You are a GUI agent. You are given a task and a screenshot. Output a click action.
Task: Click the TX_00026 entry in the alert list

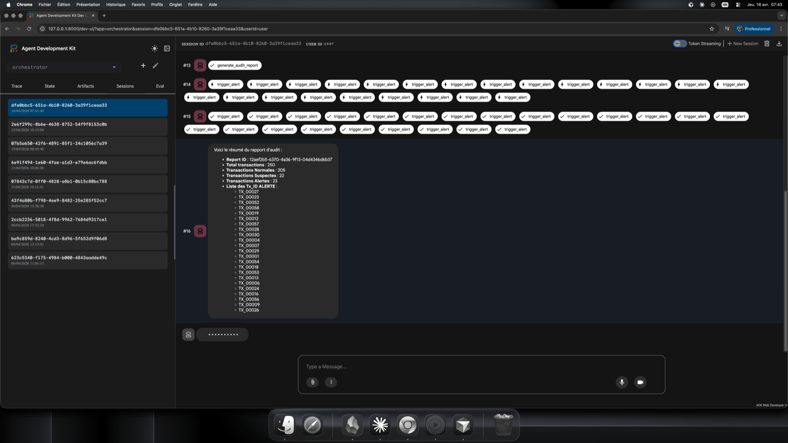[249, 310]
